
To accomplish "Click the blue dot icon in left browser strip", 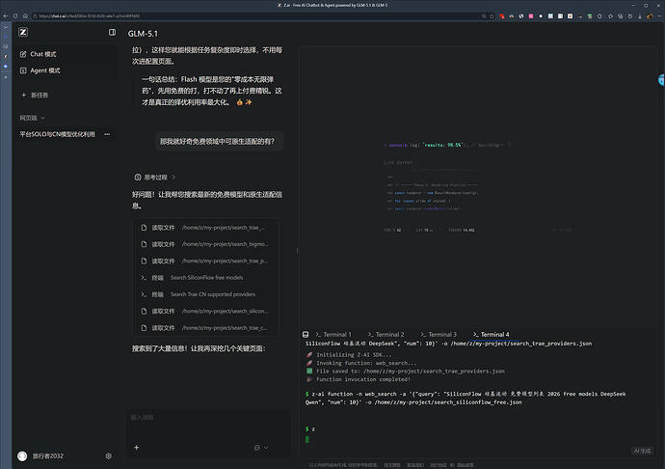I will 6,67.
